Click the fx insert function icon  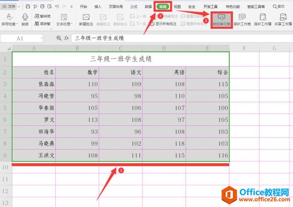66,38
